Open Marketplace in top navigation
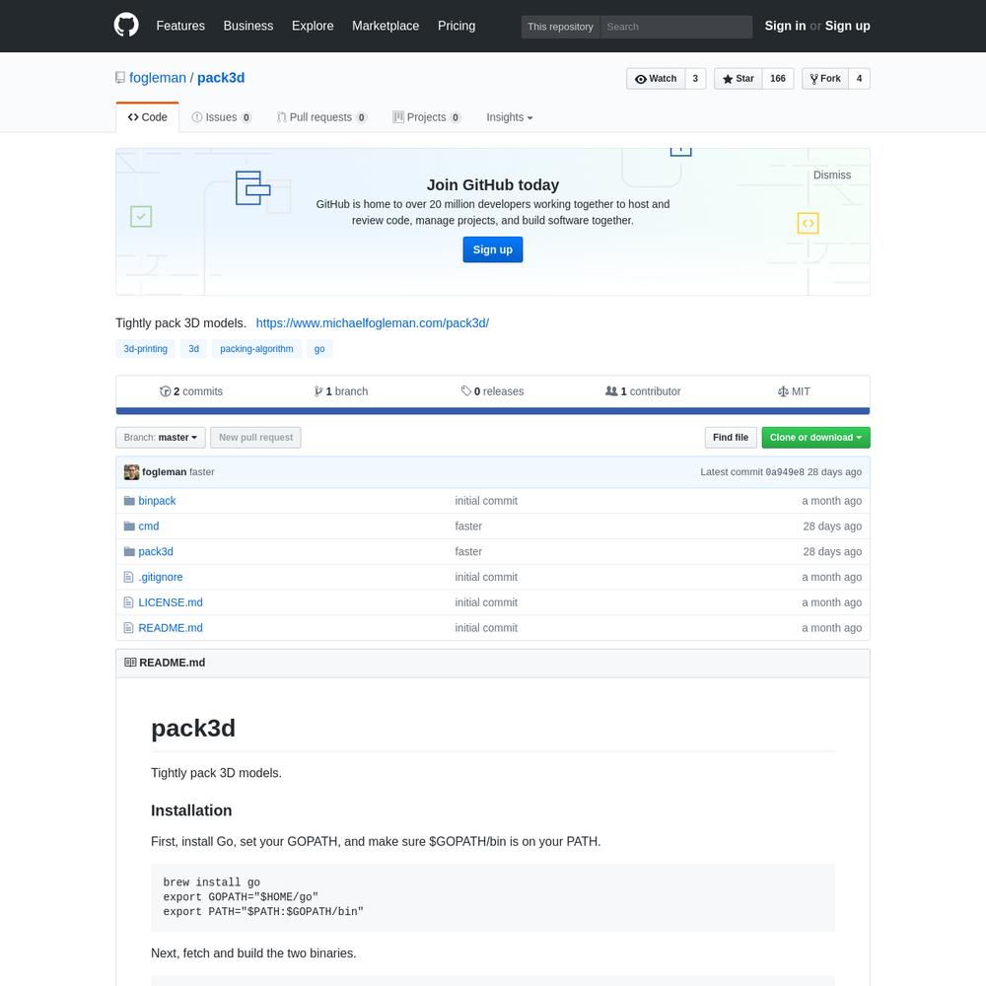The width and height of the screenshot is (986, 986). coord(386,26)
